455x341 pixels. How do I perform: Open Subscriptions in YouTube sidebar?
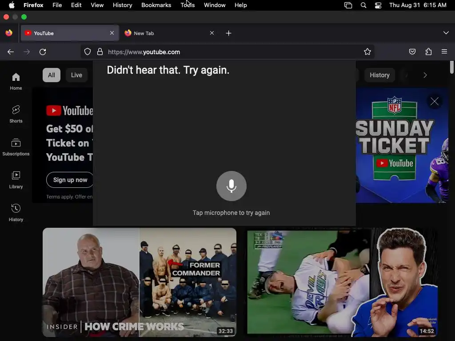[16, 147]
